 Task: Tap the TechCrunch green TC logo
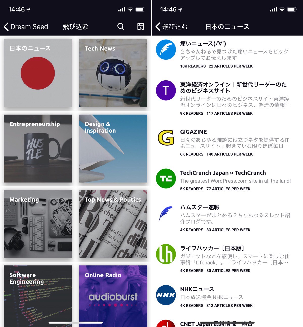coord(166,179)
